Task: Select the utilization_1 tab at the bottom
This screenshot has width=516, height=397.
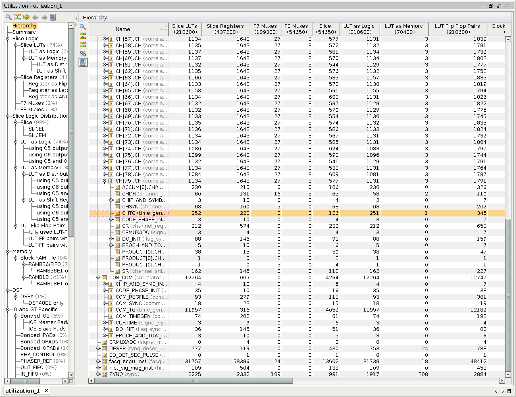Action: click(23, 391)
